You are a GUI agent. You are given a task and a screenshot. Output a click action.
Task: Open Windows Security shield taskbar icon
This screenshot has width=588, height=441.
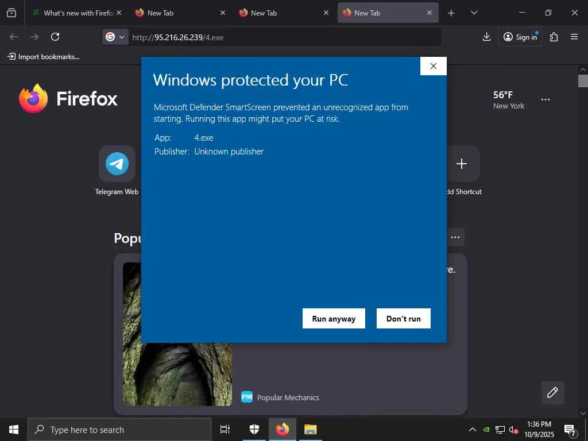254,430
